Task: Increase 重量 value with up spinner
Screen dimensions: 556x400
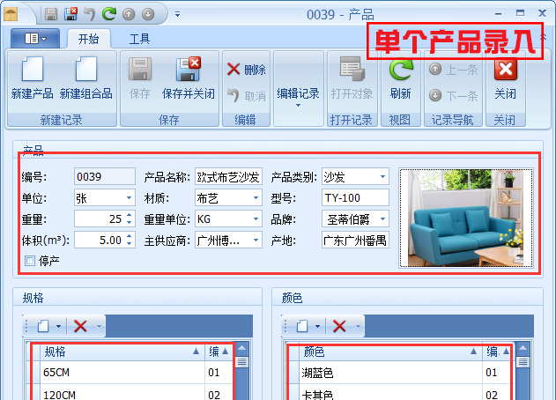Action: 129,214
